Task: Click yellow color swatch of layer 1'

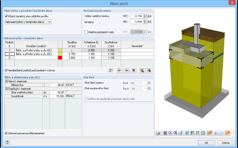Action: click(60, 50)
